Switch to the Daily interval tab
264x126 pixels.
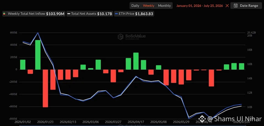point(135,6)
